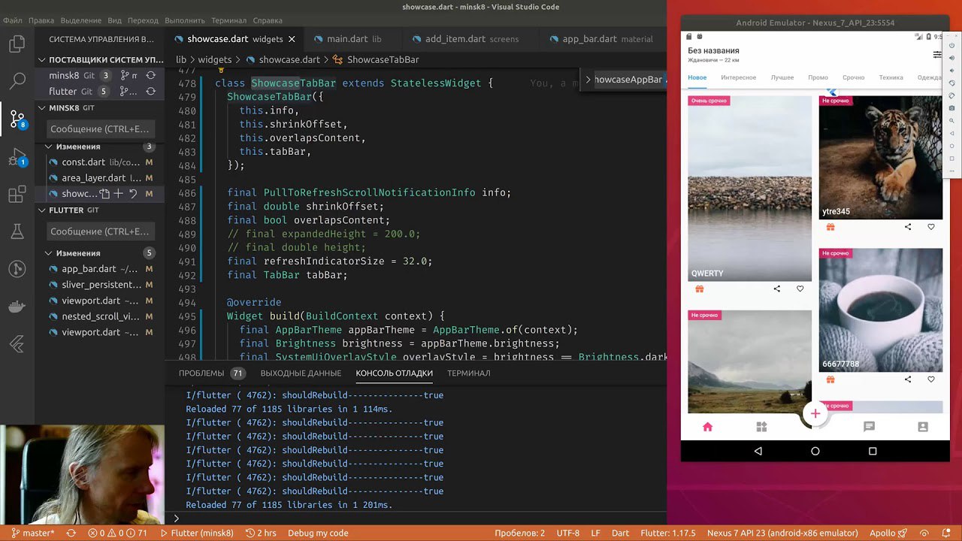Click Flutter (minsk8) launch in status bar
Screen dimensions: 962x541
pos(198,533)
